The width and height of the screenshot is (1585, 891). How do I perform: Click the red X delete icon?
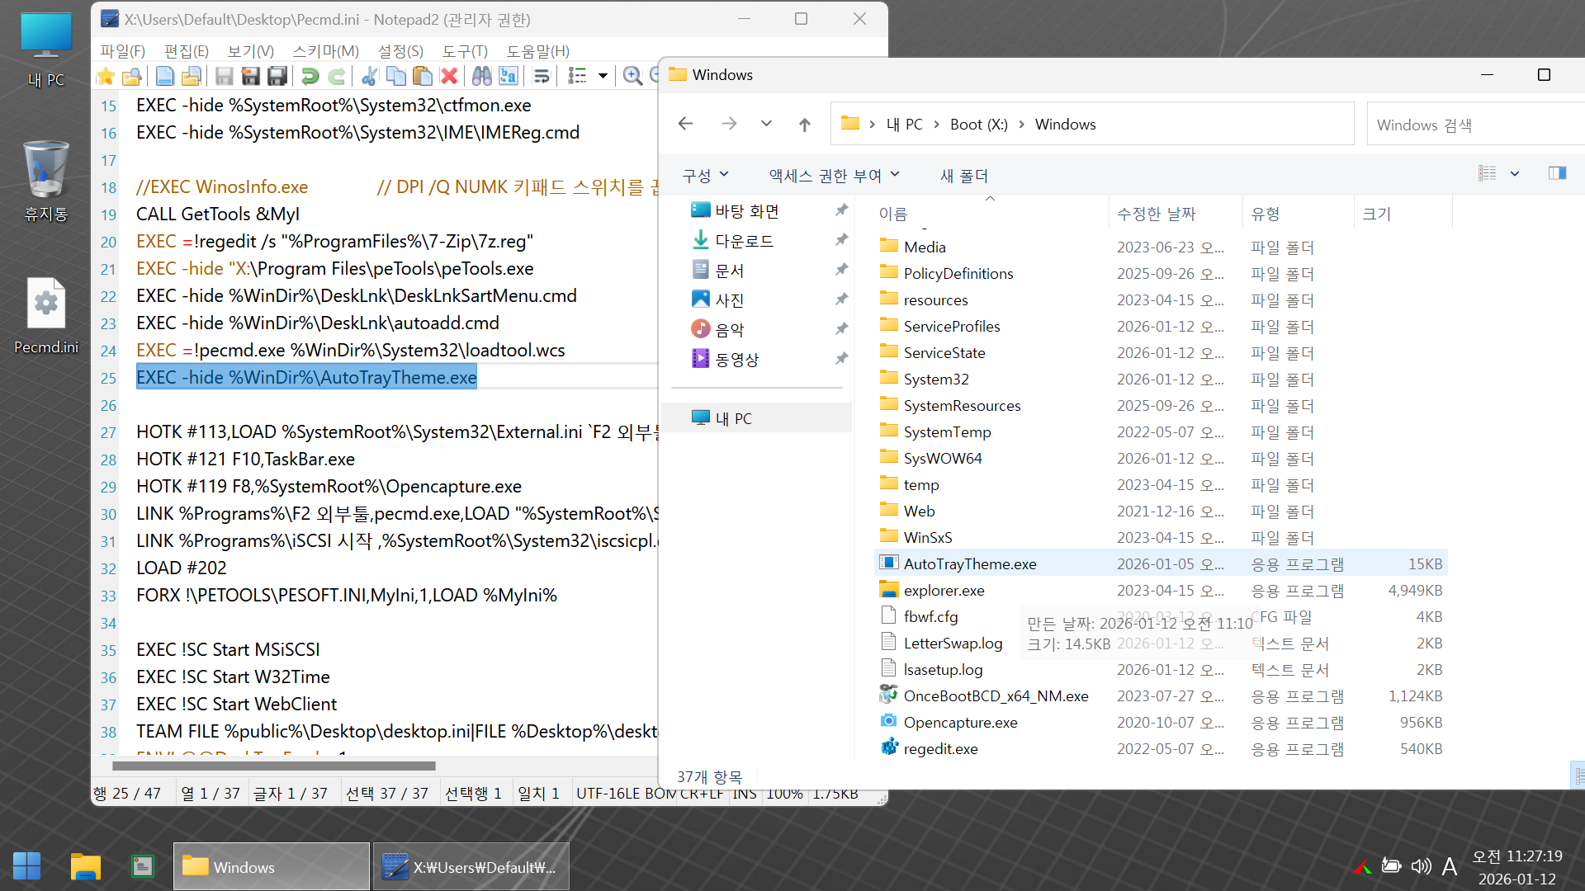[449, 77]
